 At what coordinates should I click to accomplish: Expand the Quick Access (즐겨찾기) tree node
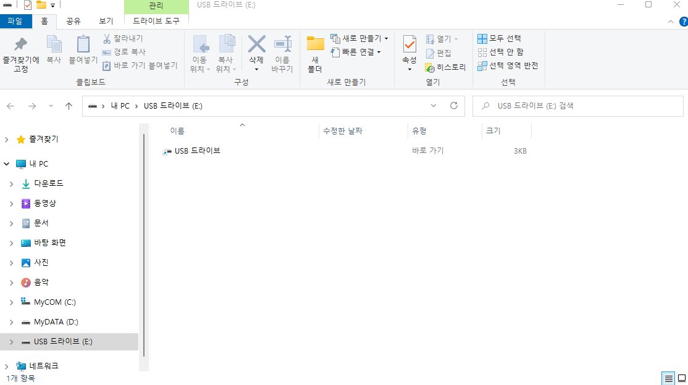7,139
